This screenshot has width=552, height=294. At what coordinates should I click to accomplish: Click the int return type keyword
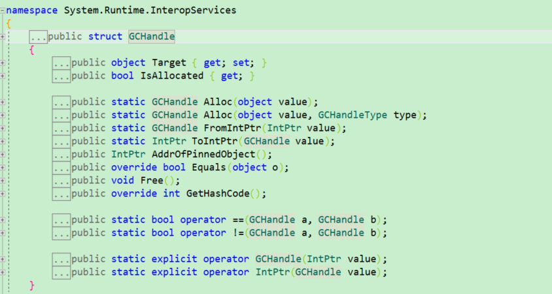coord(171,193)
